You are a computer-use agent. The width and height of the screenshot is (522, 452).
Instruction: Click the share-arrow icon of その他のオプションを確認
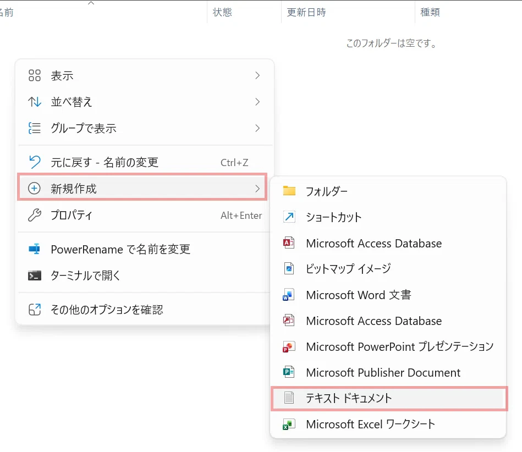[34, 310]
